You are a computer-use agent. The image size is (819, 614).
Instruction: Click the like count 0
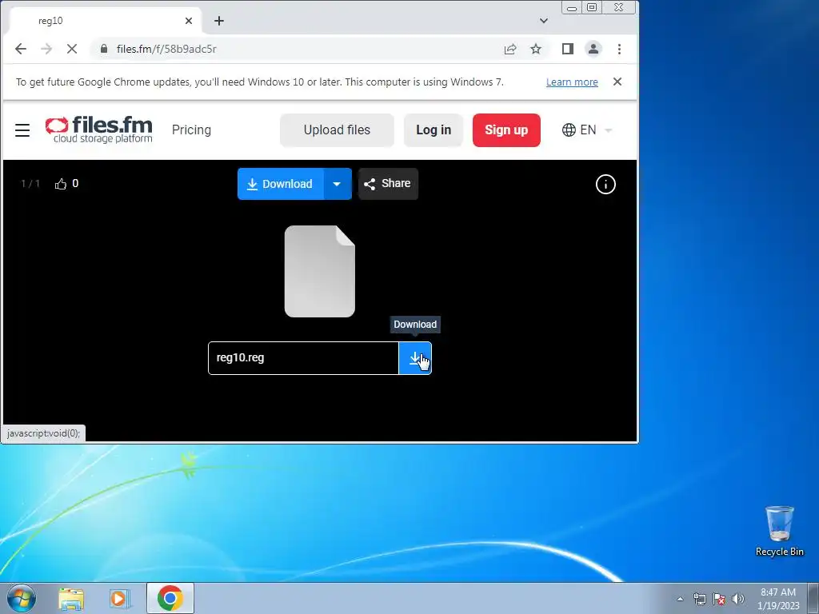[75, 184]
